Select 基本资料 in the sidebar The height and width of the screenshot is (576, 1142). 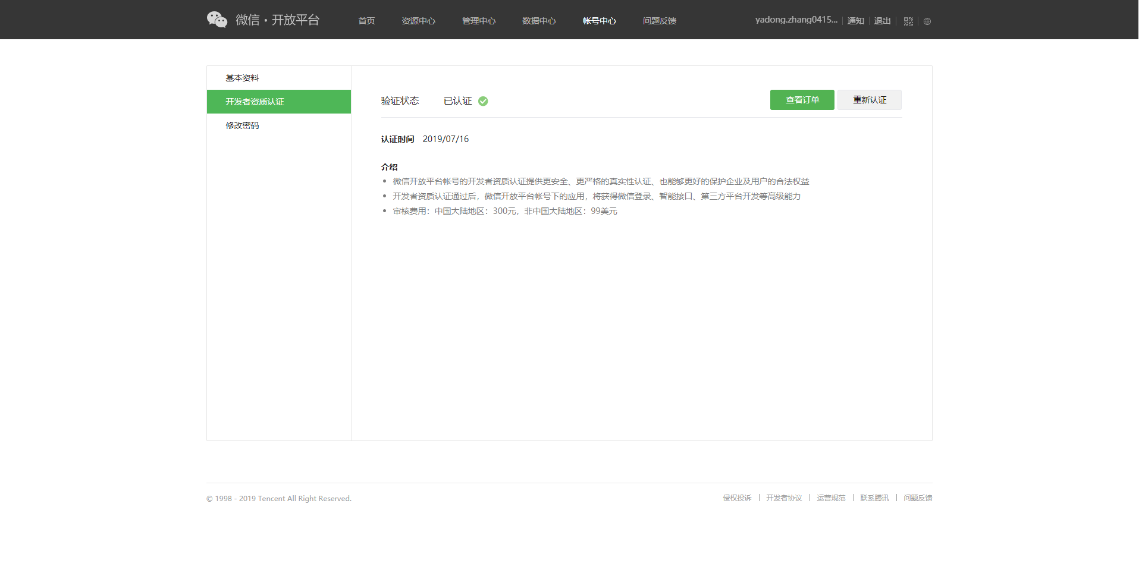[242, 78]
